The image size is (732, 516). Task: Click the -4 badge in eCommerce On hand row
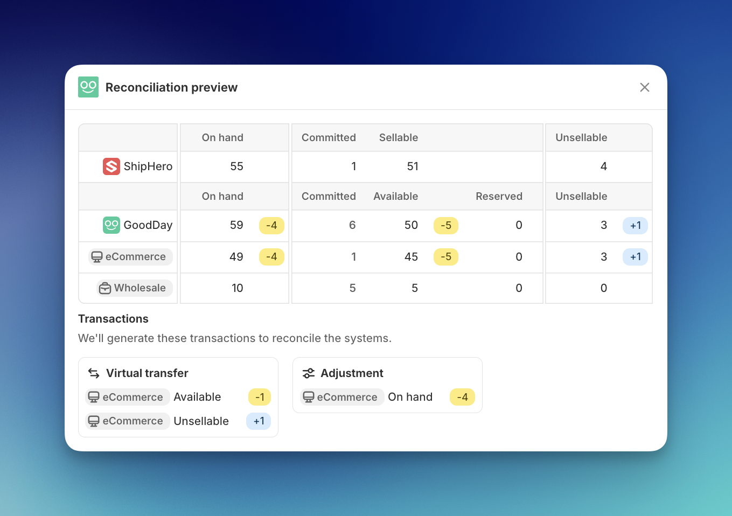(271, 257)
